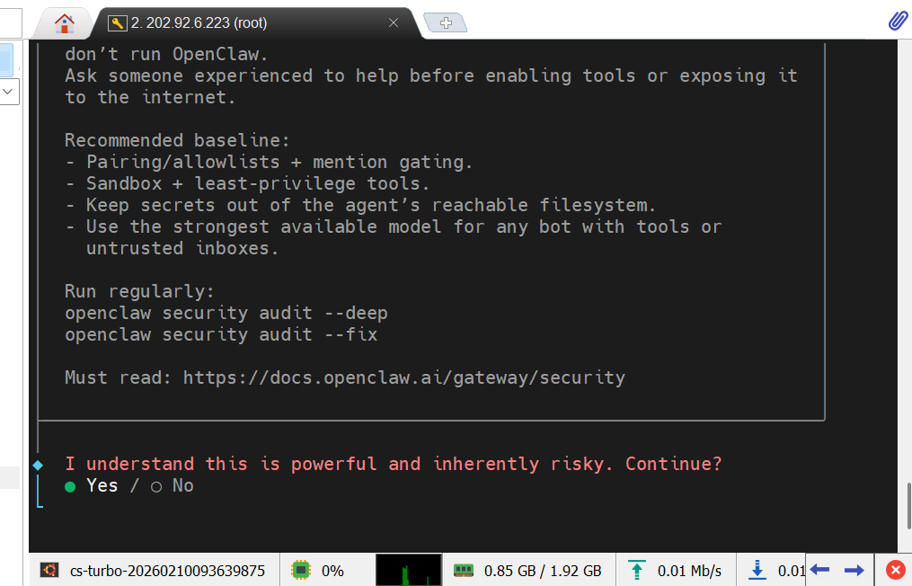
Task: Select the No option
Action: coord(173,485)
